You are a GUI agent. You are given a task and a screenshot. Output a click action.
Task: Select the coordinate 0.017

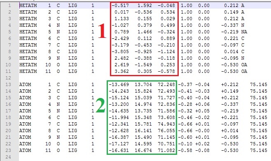point(121,12)
